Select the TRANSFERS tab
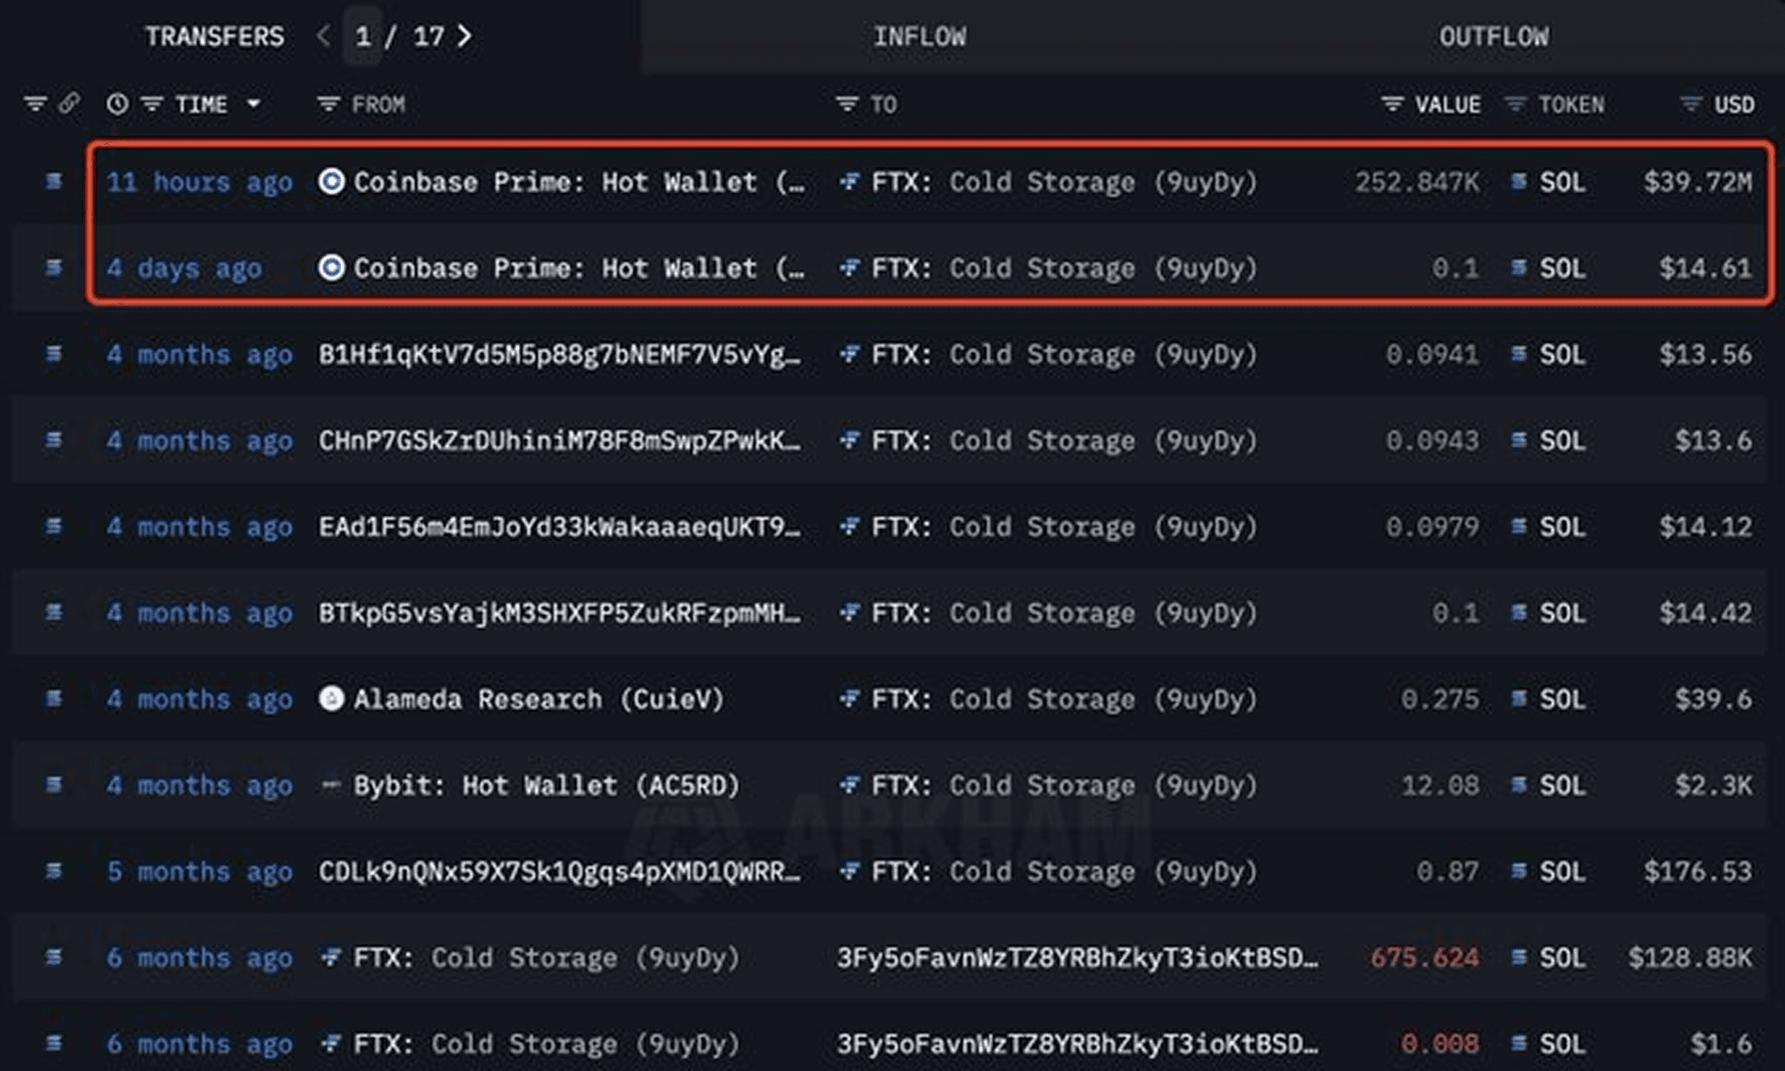The height and width of the screenshot is (1071, 1785). (x=214, y=36)
